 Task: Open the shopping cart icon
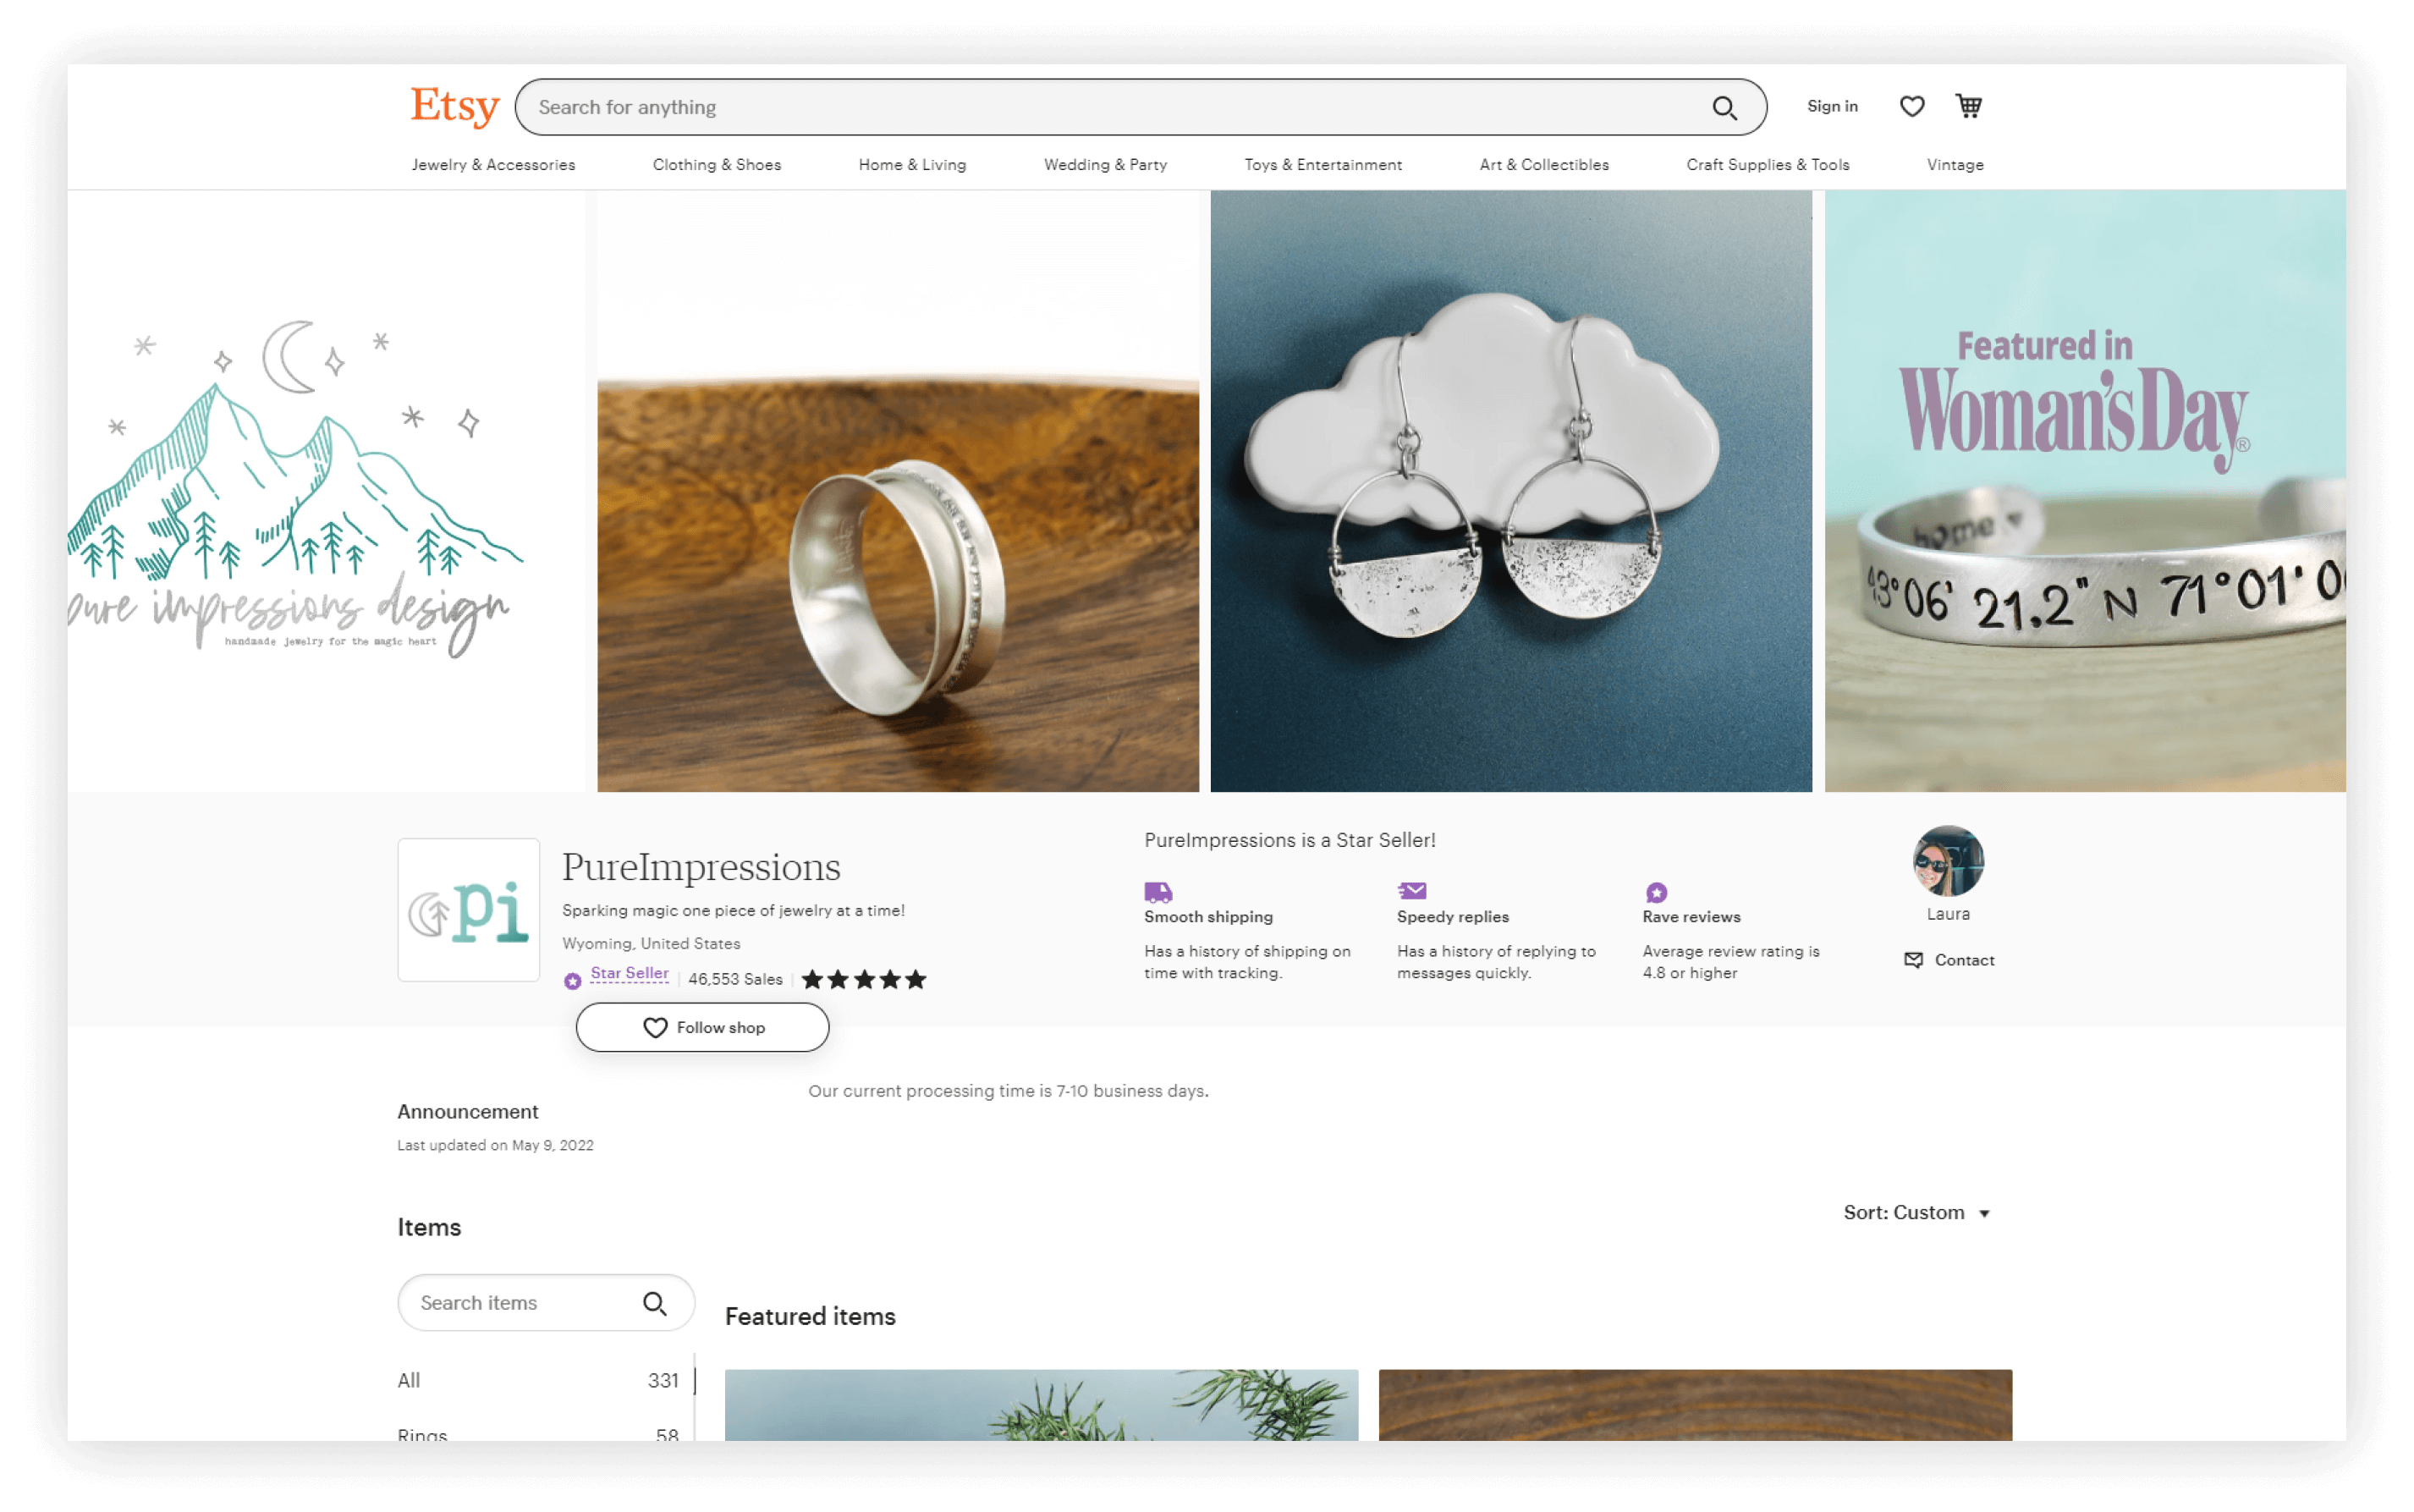click(1968, 105)
